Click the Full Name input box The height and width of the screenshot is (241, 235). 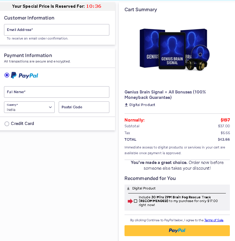pos(56,92)
